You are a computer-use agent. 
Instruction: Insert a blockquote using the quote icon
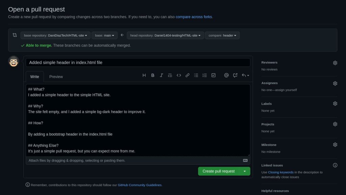click(x=170, y=75)
